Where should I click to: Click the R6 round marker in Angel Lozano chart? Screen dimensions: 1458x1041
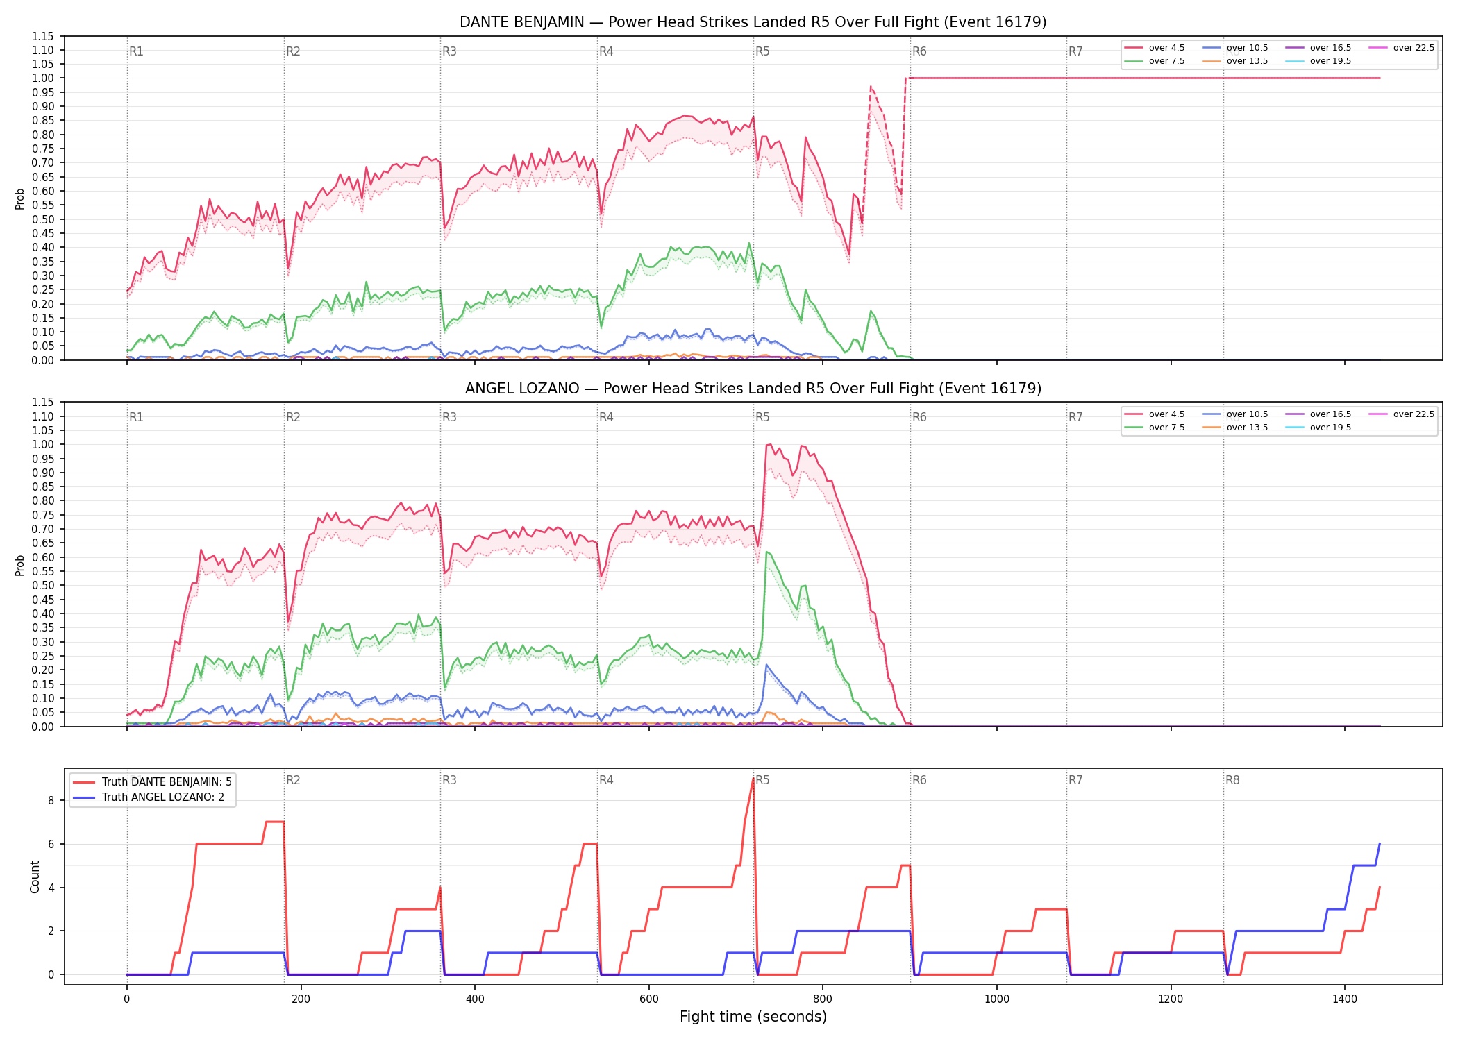(x=919, y=417)
